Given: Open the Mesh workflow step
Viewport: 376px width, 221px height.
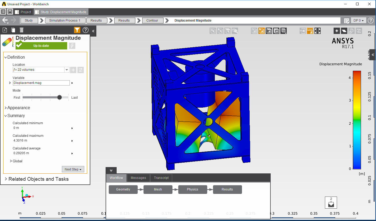Looking at the screenshot, I should click(158, 189).
